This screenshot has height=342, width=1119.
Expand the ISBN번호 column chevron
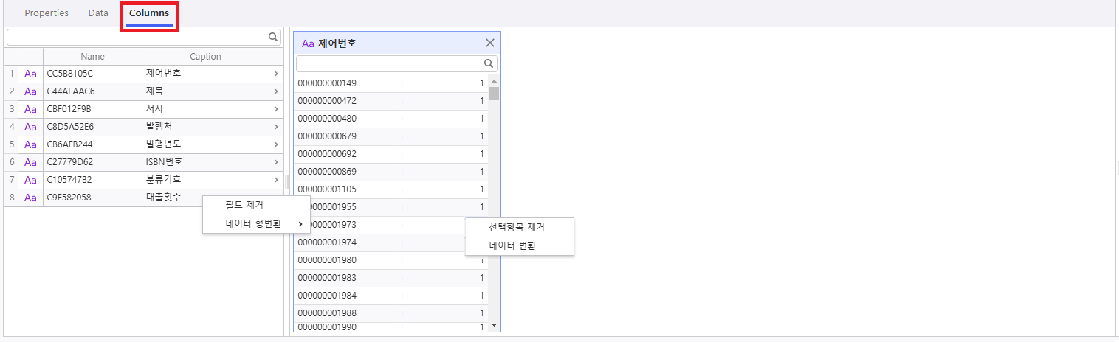[x=275, y=162]
